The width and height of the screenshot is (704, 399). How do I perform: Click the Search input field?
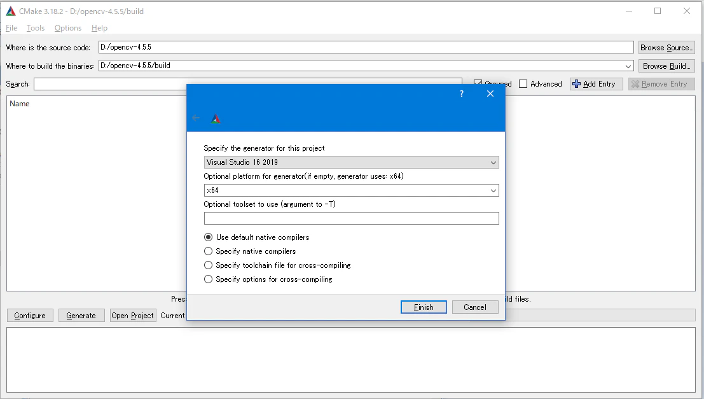tap(248, 84)
